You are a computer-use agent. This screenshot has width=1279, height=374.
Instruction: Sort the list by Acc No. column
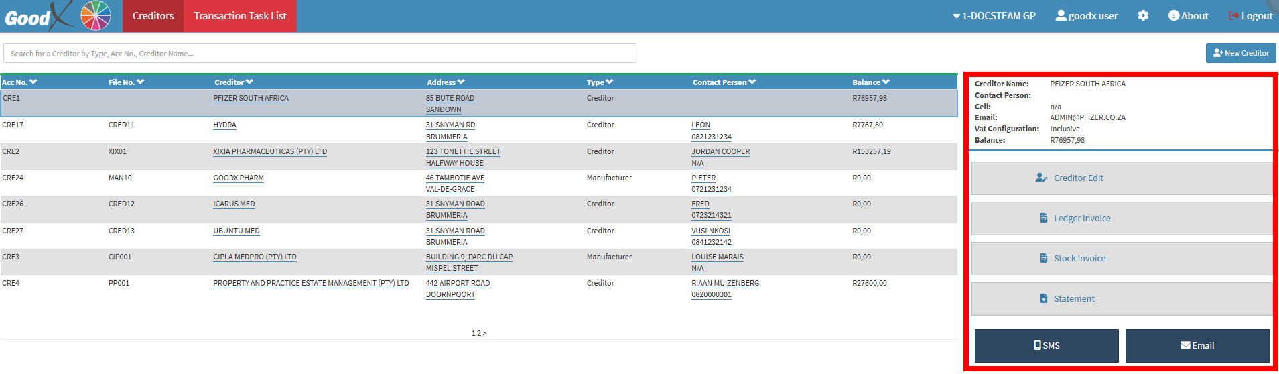tap(19, 82)
